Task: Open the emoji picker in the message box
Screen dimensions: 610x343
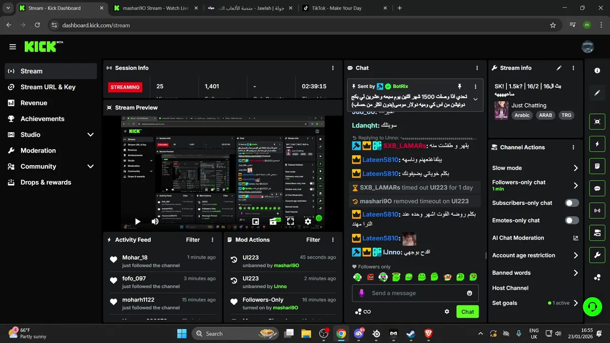Action: [x=469, y=293]
